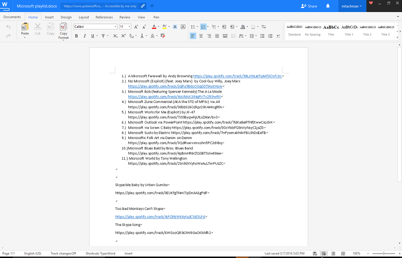The image size is (402, 258).
Task: Star this document as favorite
Action: point(152,6)
